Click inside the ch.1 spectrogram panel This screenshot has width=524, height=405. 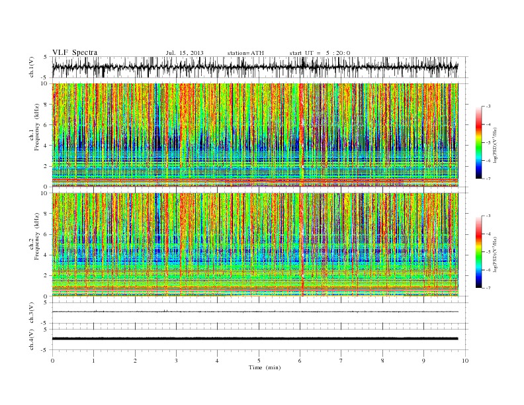(255, 135)
